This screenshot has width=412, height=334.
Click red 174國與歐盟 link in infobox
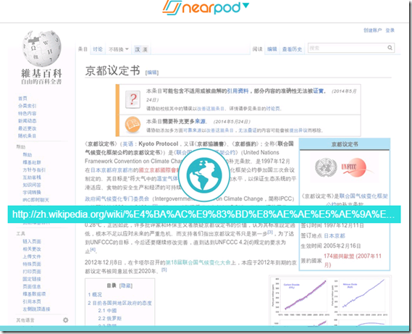pos(353,260)
